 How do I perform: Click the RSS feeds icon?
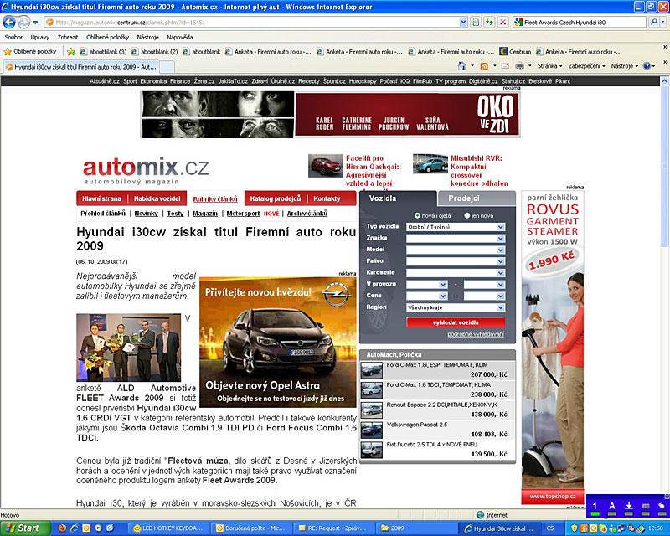click(484, 66)
